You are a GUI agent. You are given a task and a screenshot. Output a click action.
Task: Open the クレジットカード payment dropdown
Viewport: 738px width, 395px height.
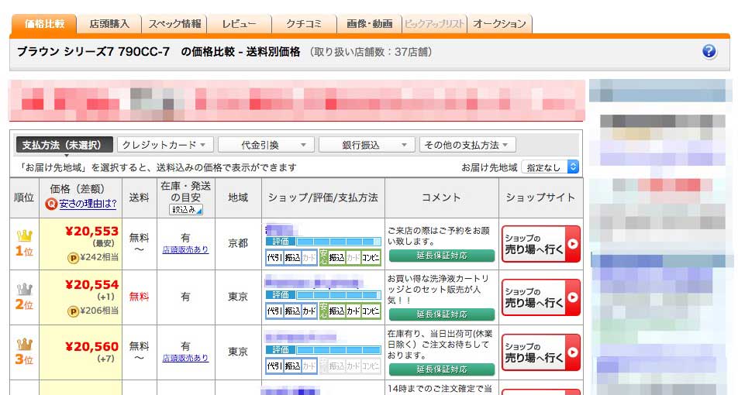coord(165,145)
